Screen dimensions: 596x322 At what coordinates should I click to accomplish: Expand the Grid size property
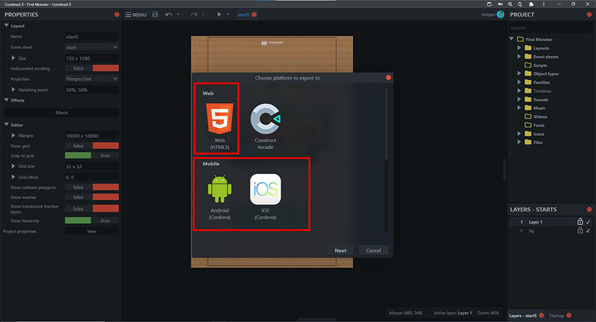pos(13,166)
